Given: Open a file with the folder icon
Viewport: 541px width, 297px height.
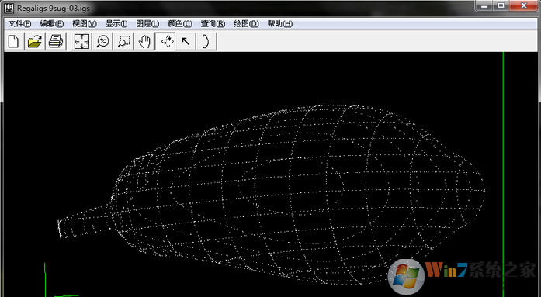Looking at the screenshot, I should coord(34,41).
